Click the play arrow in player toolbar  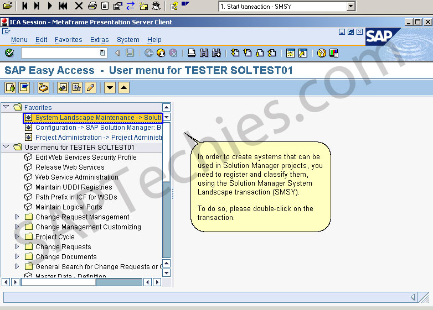50,6
